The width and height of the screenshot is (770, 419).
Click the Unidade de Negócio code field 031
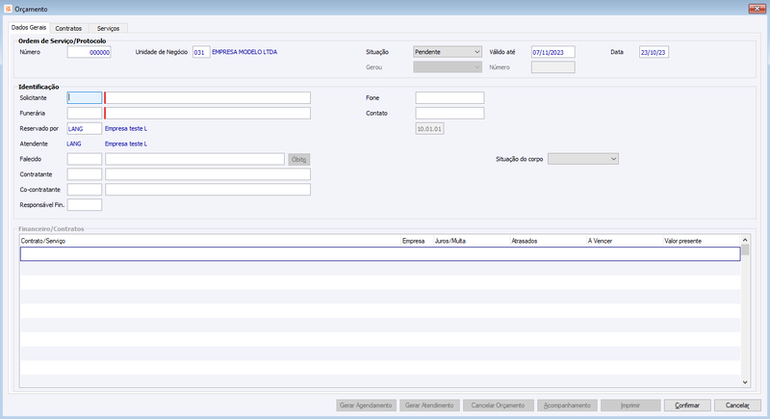click(201, 52)
